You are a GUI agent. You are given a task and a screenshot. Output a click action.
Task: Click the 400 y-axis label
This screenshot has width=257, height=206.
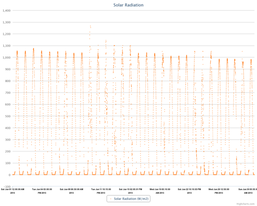tap(8, 128)
